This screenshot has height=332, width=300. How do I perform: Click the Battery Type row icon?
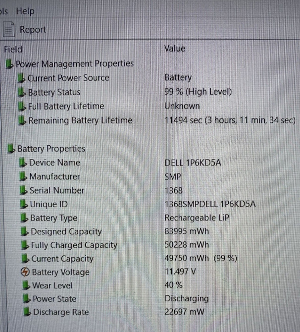coord(24,218)
